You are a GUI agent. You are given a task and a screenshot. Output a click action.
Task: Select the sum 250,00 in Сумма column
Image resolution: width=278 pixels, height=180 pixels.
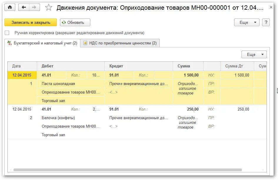(188, 109)
